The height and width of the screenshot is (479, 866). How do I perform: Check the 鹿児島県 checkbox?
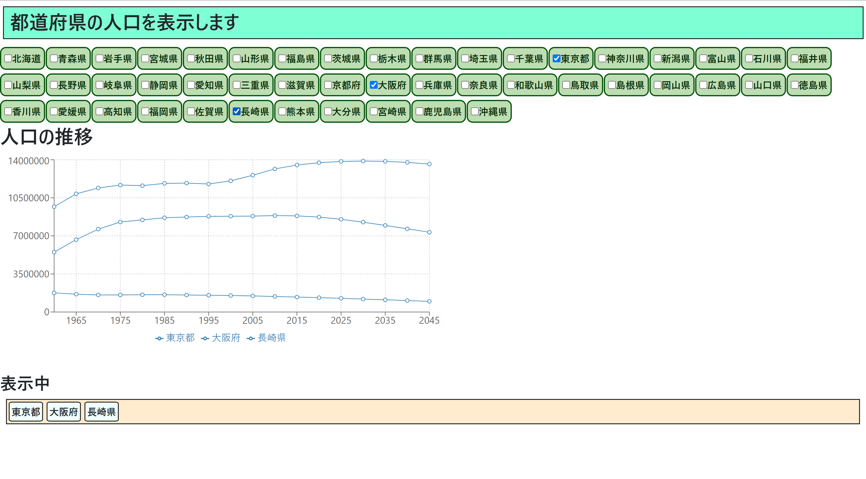click(419, 111)
